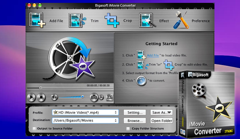240x139 pixels.
Task: Click the Add File toolbar label
Action: click(x=56, y=21)
